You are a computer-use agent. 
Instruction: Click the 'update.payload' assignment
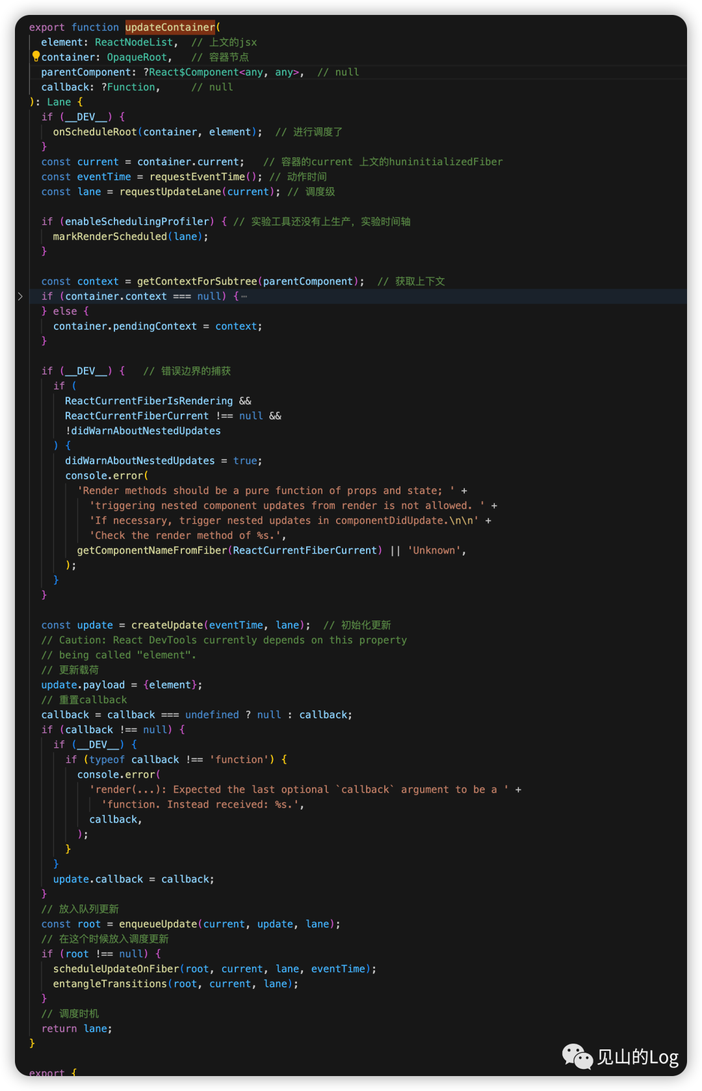click(x=83, y=685)
